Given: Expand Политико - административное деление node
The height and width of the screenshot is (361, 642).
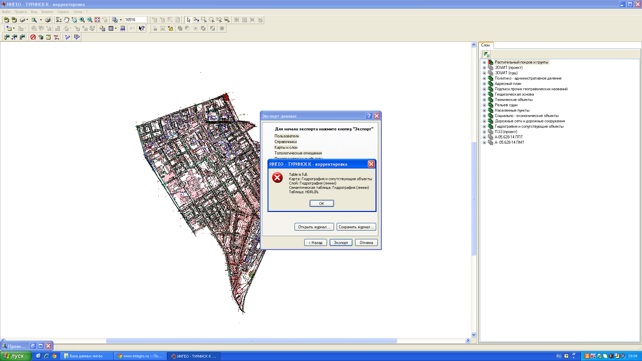Looking at the screenshot, I should 484,78.
